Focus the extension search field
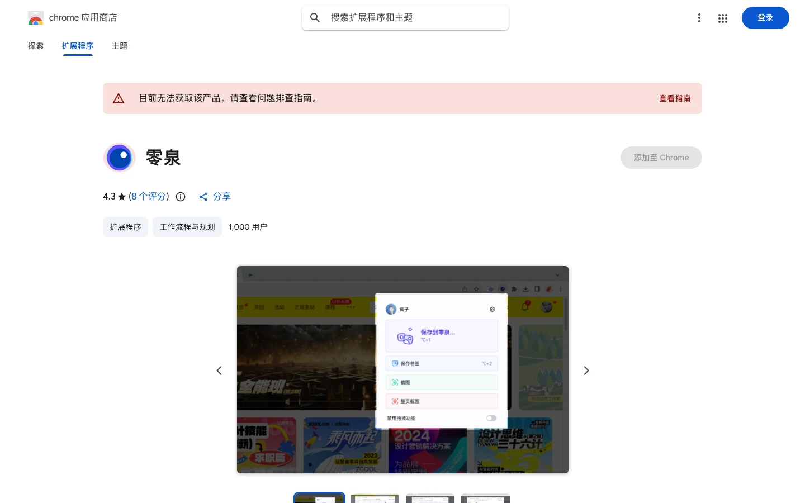The width and height of the screenshot is (805, 503). coord(405,18)
